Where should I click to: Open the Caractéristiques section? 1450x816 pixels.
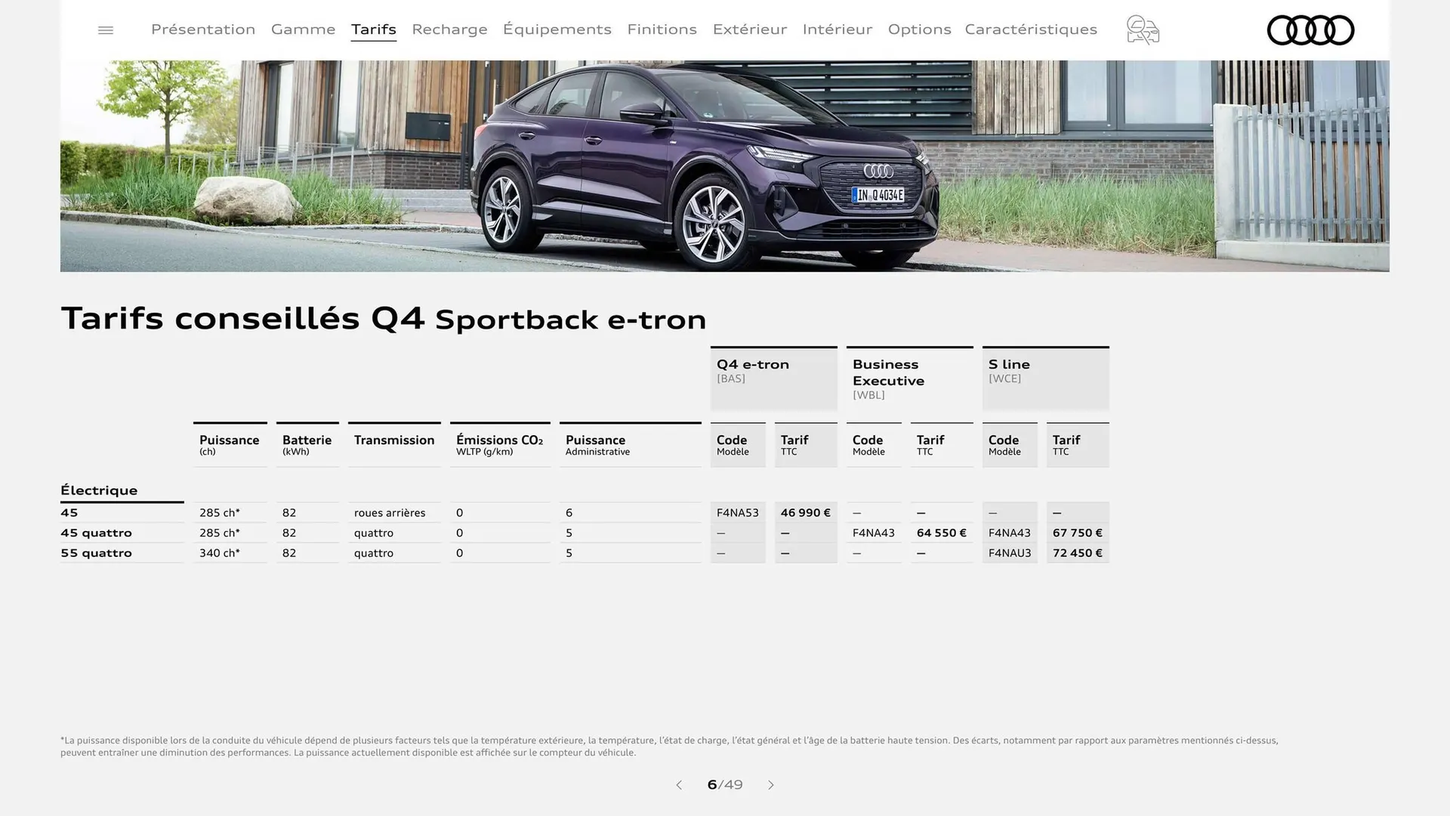point(1030,29)
